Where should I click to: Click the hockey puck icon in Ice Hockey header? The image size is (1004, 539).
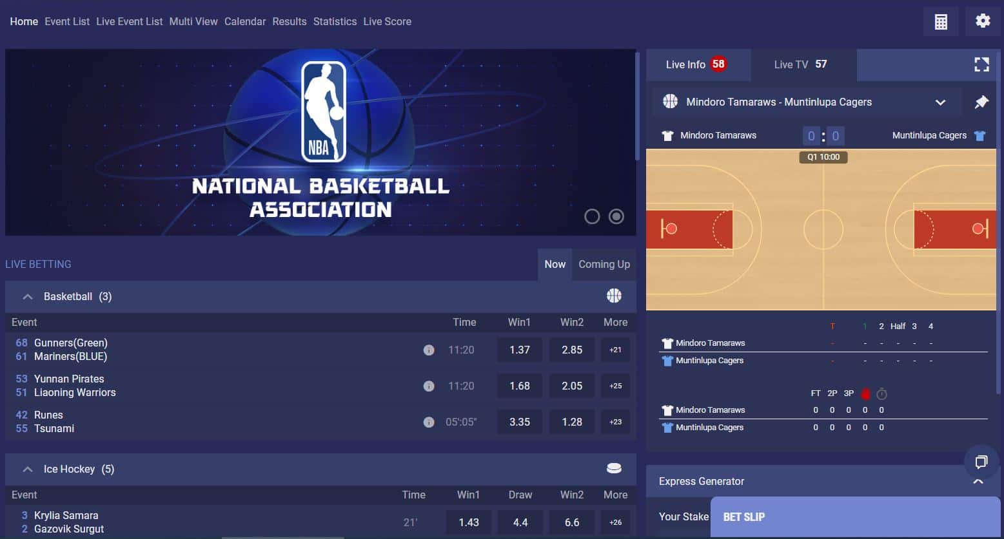pyautogui.click(x=614, y=468)
